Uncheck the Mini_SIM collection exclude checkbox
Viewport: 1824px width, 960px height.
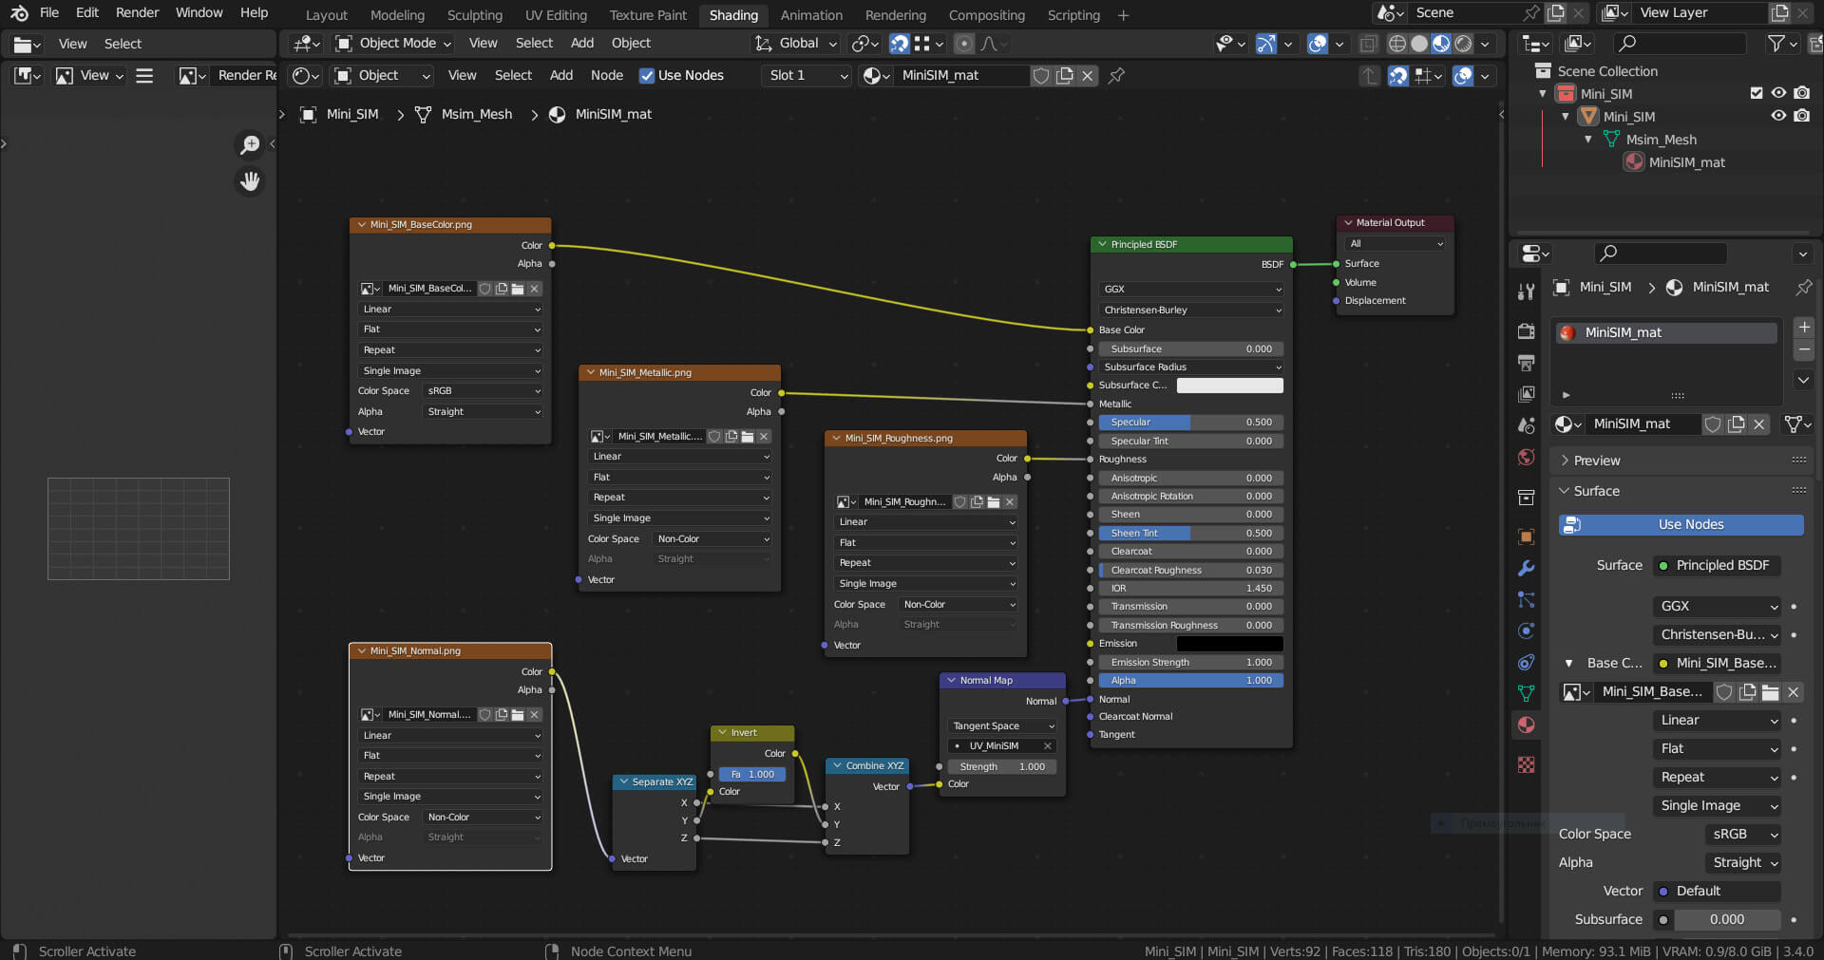click(1757, 93)
